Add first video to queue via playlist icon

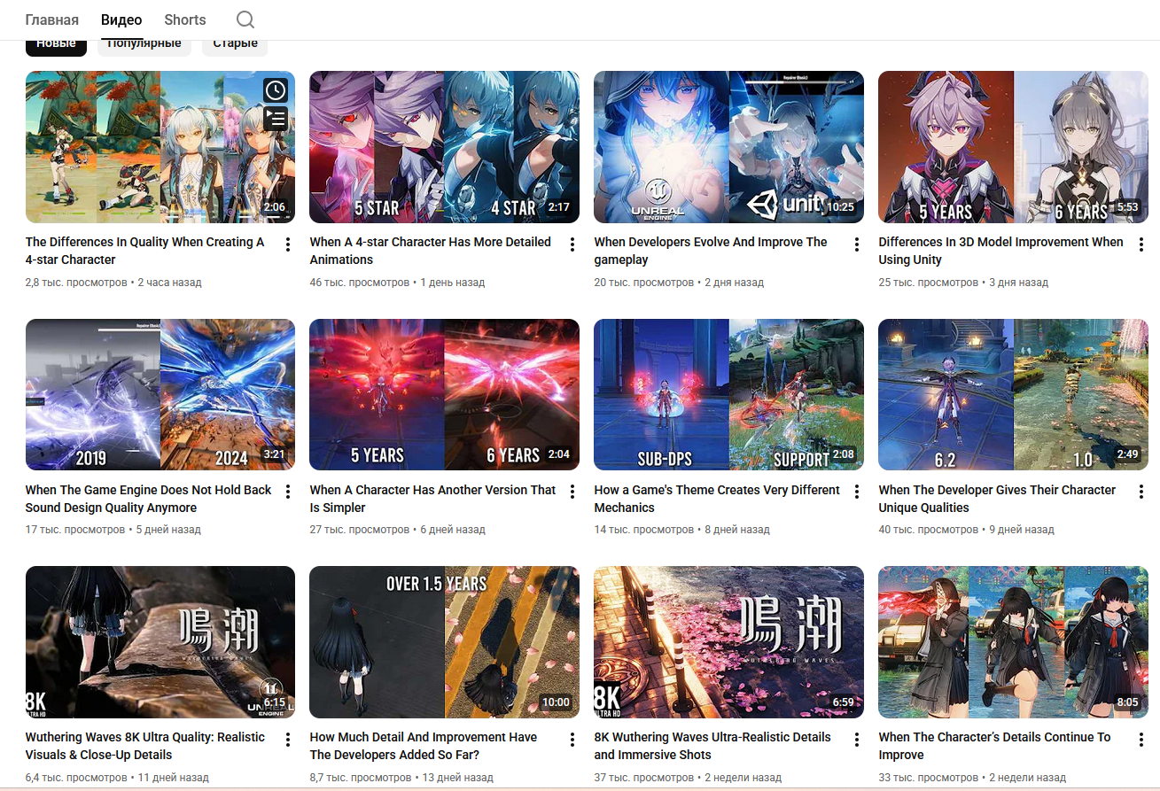pyautogui.click(x=276, y=118)
